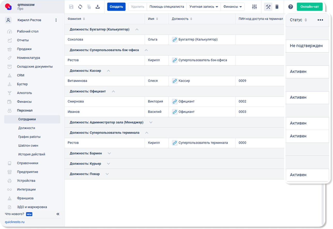Click the save floppy disk icon

pyautogui.click(x=71, y=7)
